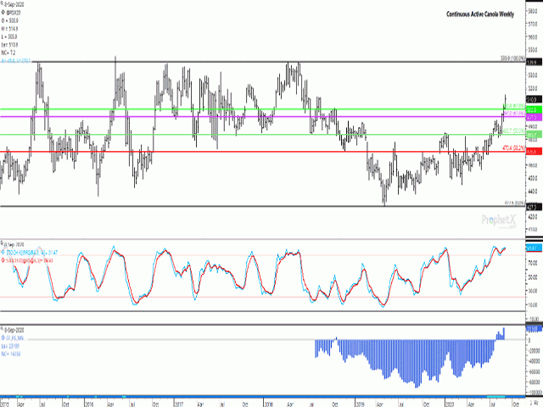Click the chart title Continuous Active Canola Weekly
Viewport: 543px width, 407px height.
pos(480,14)
